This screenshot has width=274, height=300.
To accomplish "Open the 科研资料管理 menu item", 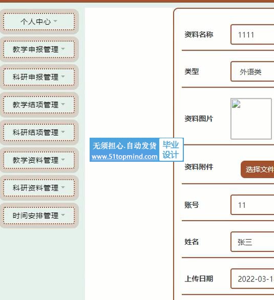I will click(x=39, y=188).
